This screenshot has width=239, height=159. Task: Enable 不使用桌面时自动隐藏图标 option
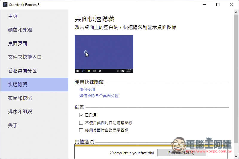pos(81,123)
